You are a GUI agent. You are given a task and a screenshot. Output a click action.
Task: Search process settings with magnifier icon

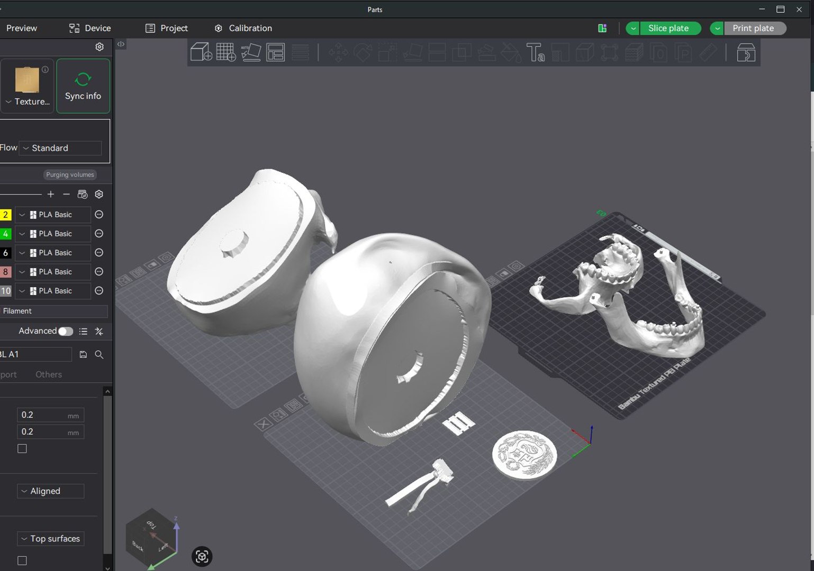(99, 355)
